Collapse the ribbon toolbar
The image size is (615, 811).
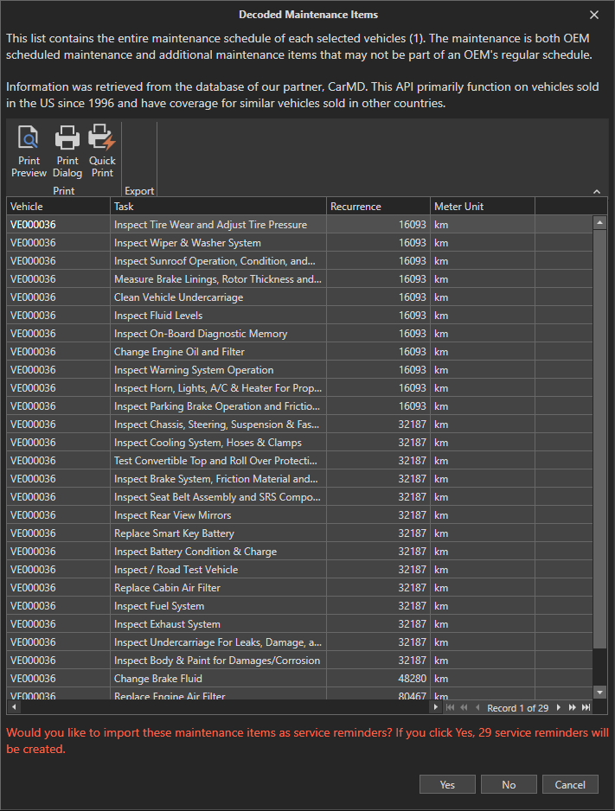point(597,191)
